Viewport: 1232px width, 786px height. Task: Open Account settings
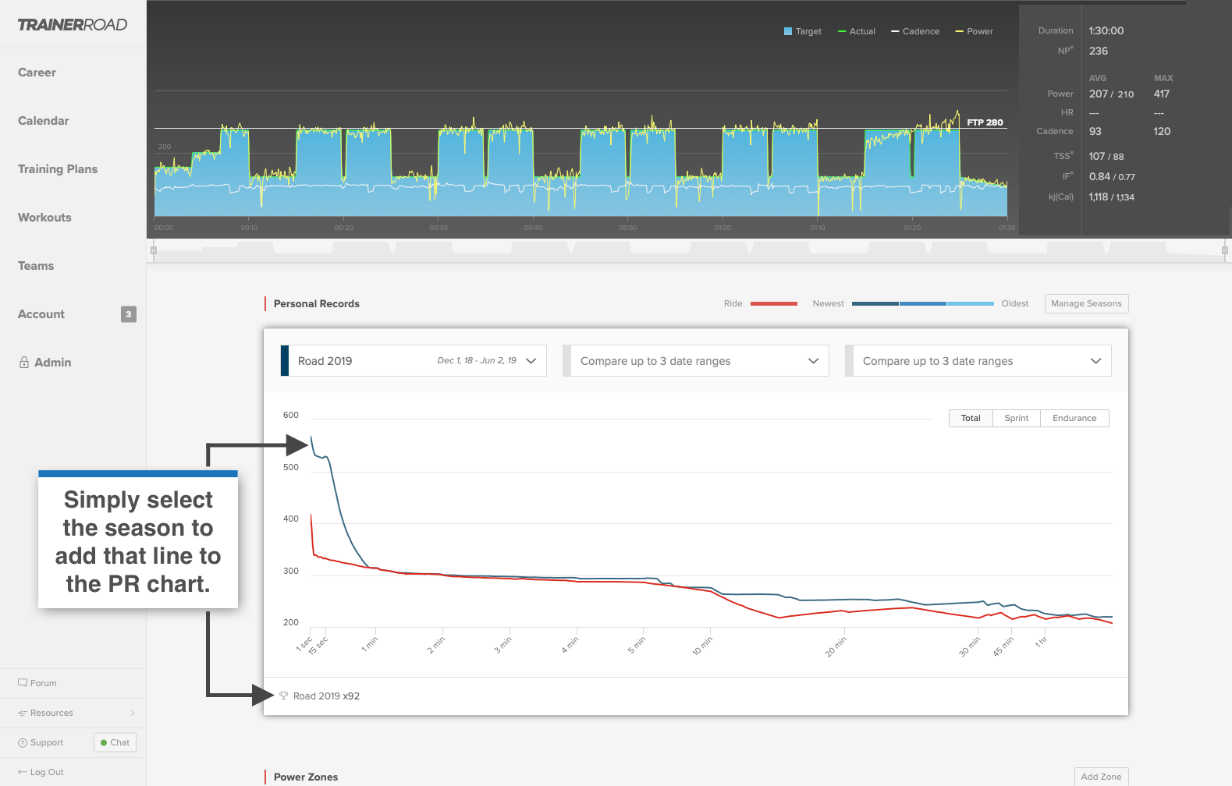pos(41,314)
